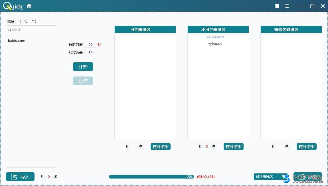Viewport: 328px width, 186px height.
Task: Click the 不可注册域名 column header
Action: [x=218, y=29]
